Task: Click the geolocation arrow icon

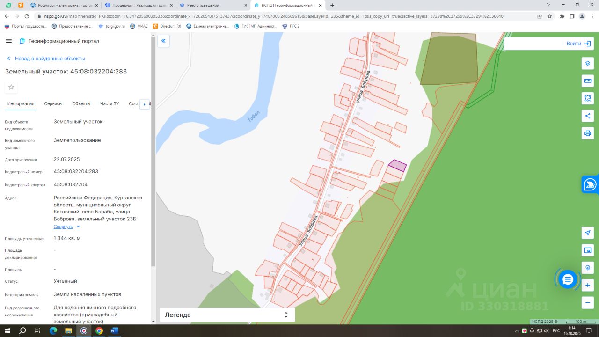Action: point(588,233)
